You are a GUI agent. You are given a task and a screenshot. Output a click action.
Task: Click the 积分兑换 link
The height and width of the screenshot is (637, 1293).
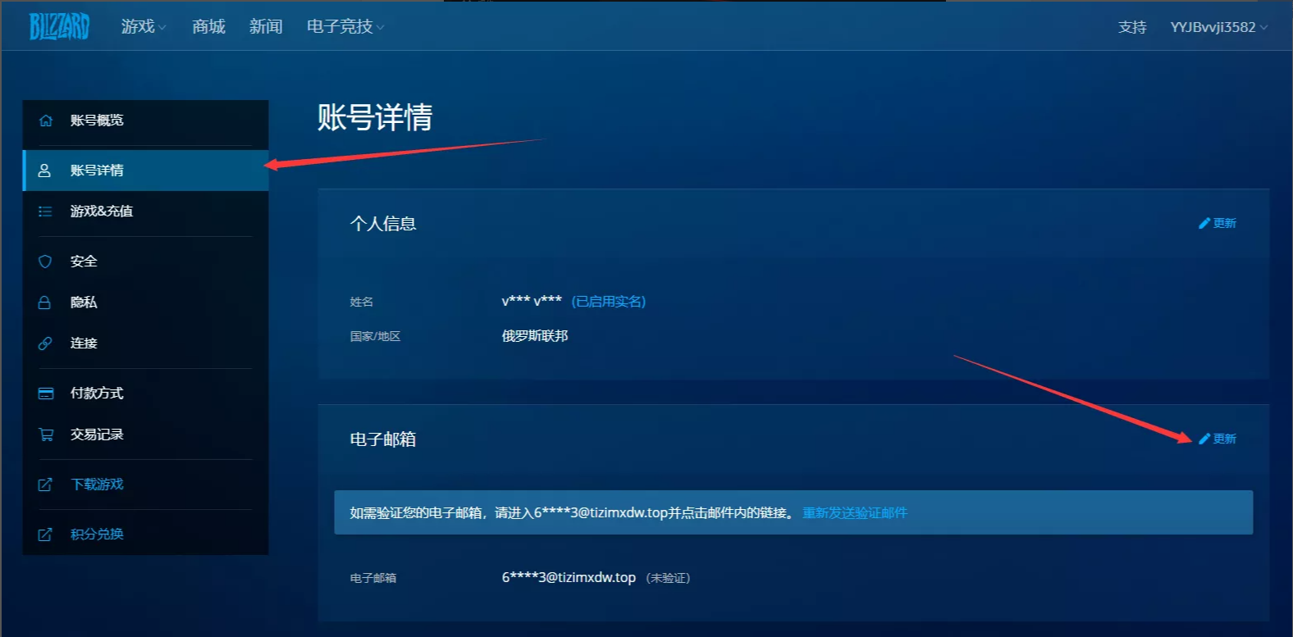(97, 535)
